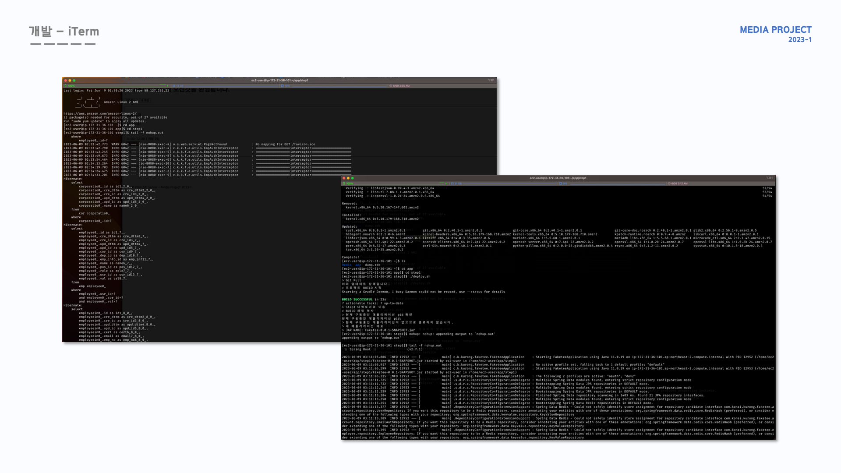
Task: Click memory usage indicator in right terminal status bar
Action: tap(457, 184)
